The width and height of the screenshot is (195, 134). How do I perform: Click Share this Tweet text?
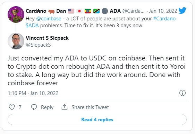(x=90, y=107)
